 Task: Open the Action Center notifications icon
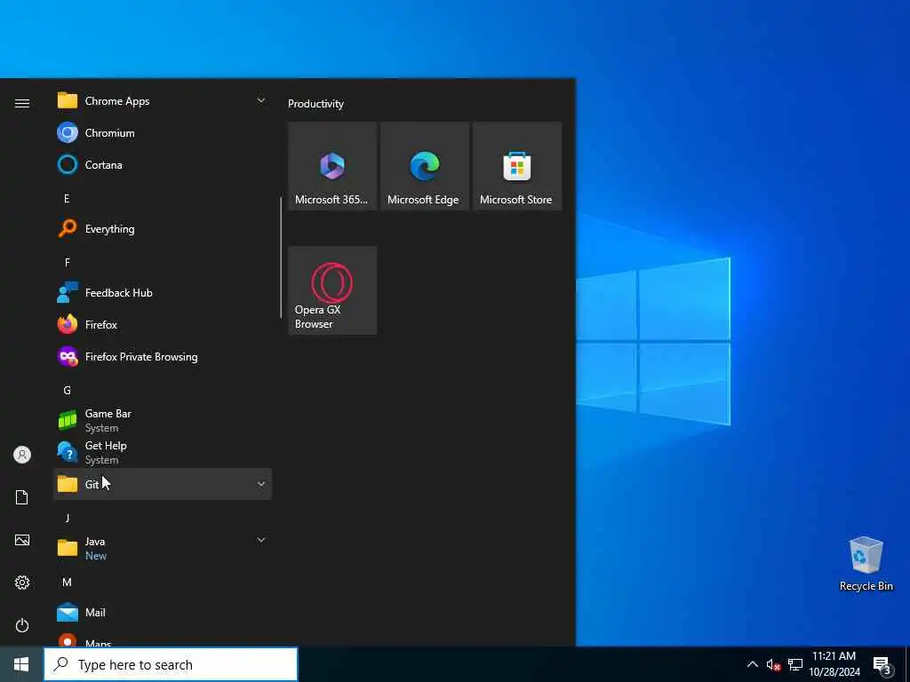(x=882, y=664)
